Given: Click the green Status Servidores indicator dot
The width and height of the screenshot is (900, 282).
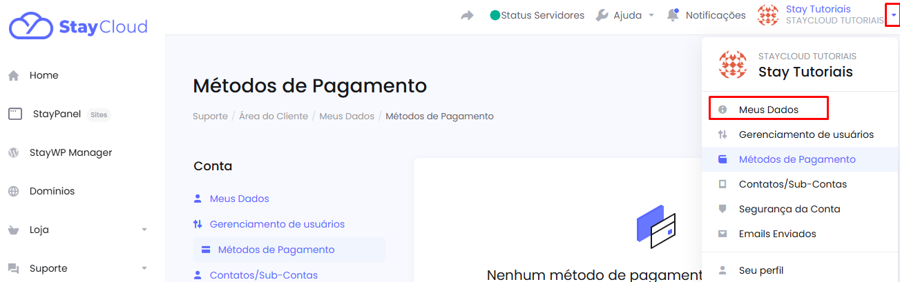Looking at the screenshot, I should point(495,15).
